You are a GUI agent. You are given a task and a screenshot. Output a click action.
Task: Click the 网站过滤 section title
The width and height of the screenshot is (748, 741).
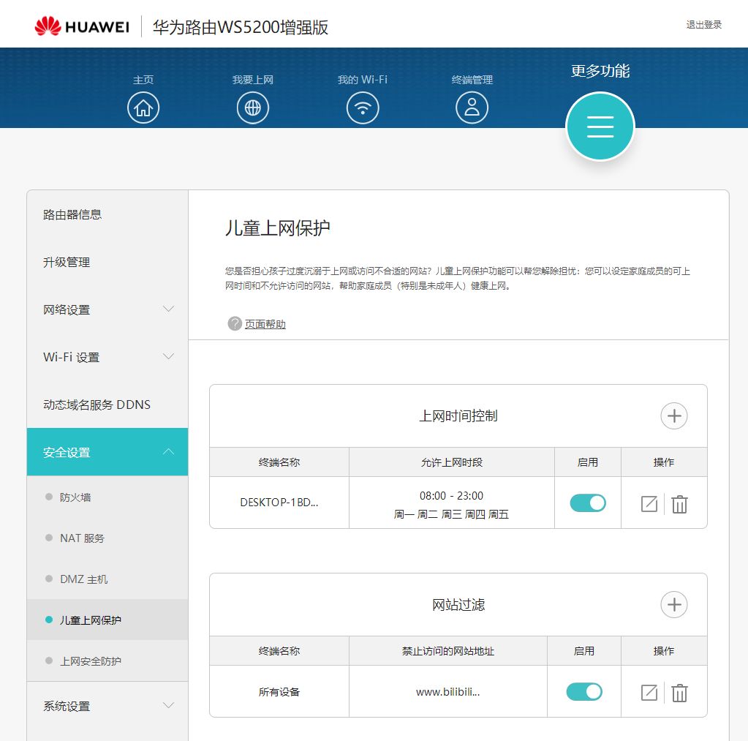coord(458,605)
